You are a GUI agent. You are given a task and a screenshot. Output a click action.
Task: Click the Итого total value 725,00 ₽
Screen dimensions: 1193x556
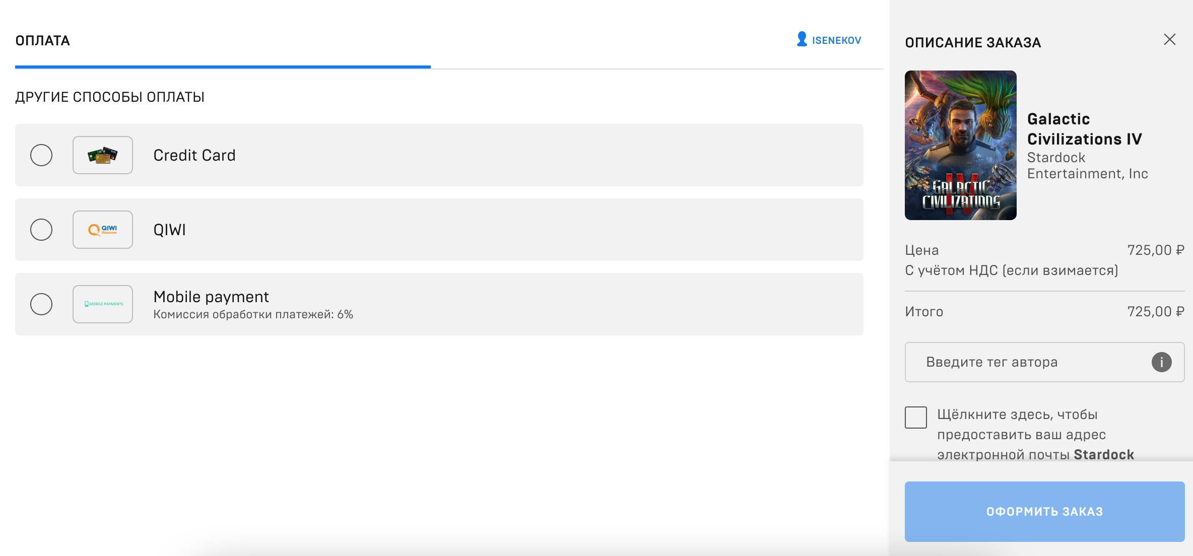[x=1155, y=312]
